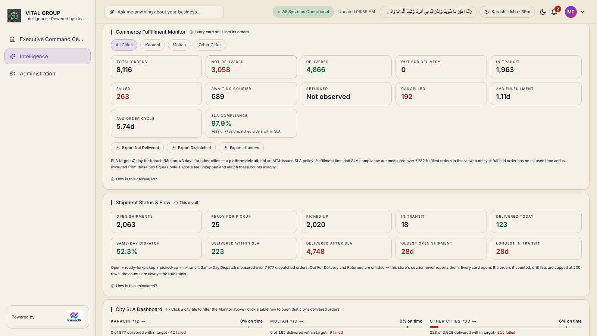
Task: Click Other Cities on-time progress bar
Action: [x=506, y=327]
